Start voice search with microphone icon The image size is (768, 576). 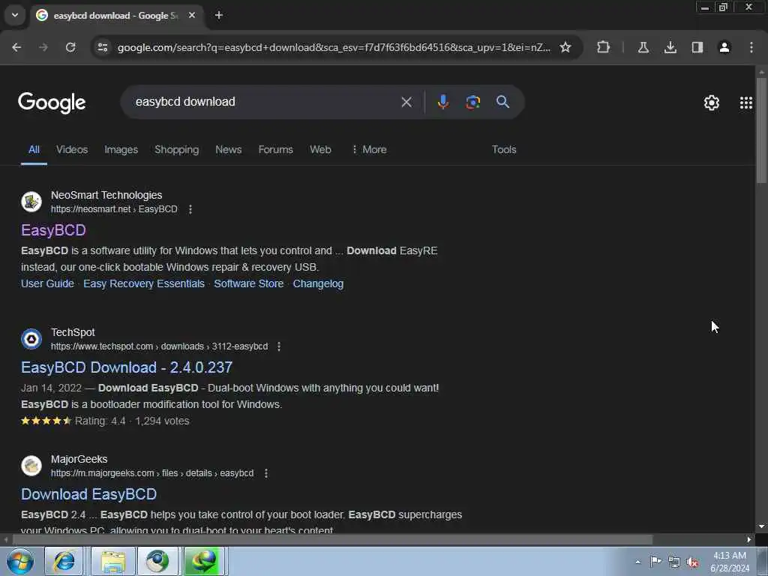[x=442, y=102]
